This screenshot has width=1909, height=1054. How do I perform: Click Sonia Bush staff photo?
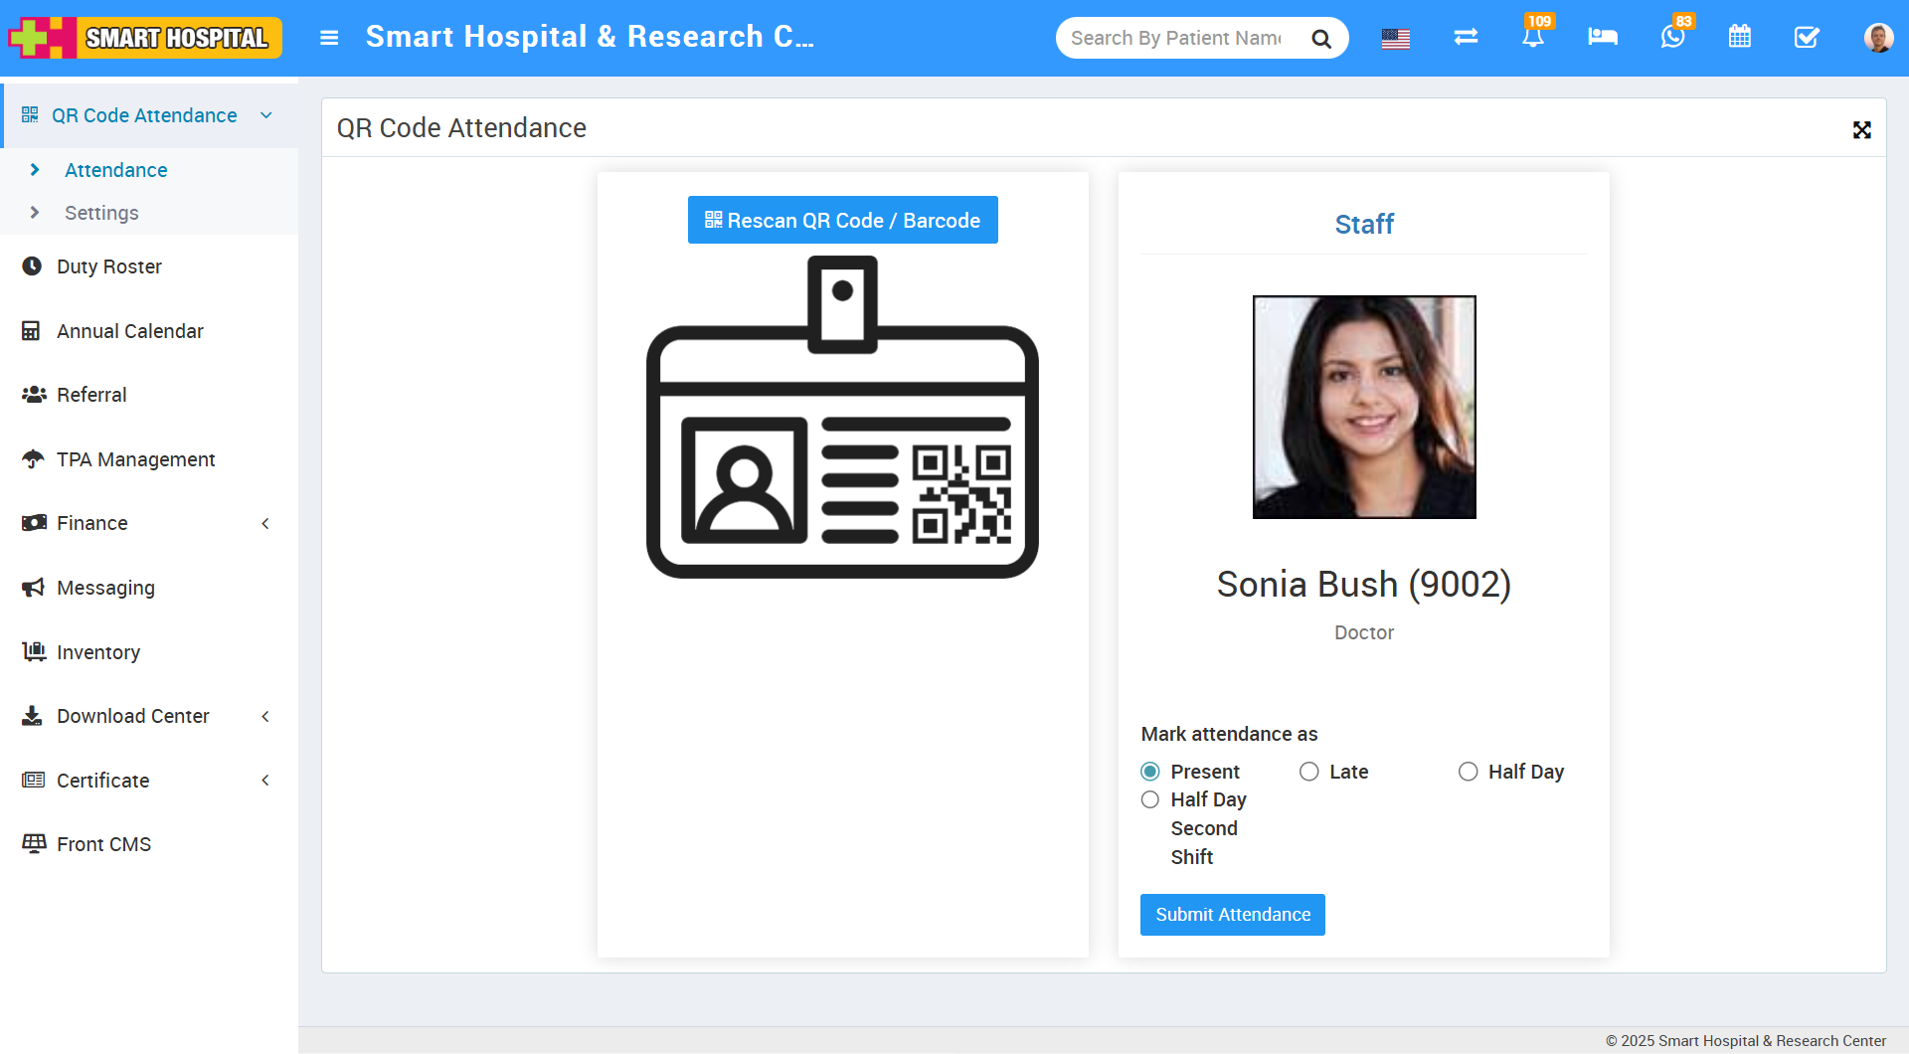(1364, 407)
